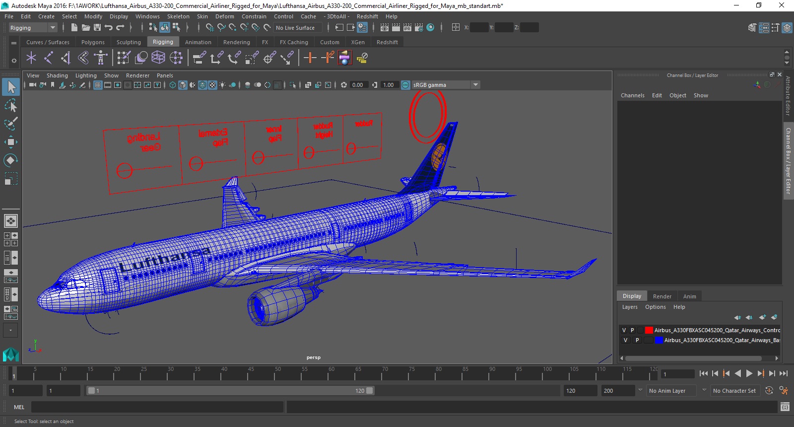Screen dimensions: 794x427
Task: Switch to the Render layer tab
Action: point(662,296)
